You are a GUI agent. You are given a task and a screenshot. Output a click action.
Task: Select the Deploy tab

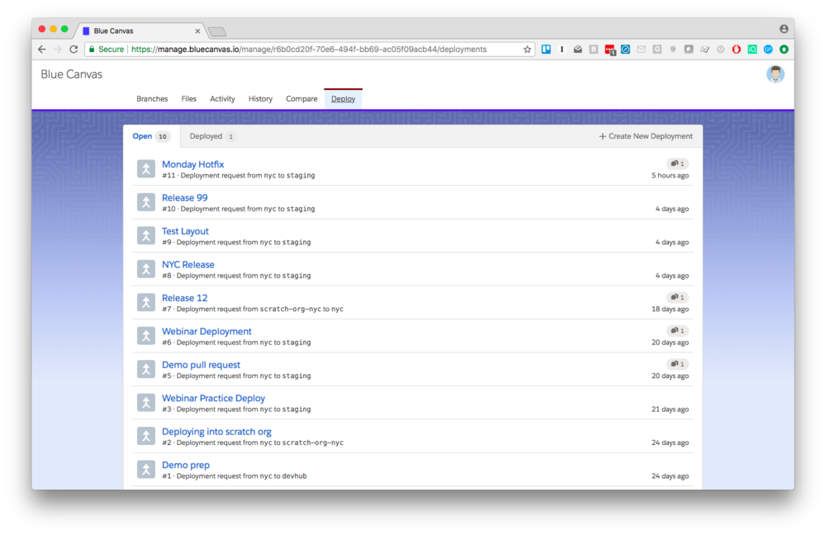tap(343, 99)
